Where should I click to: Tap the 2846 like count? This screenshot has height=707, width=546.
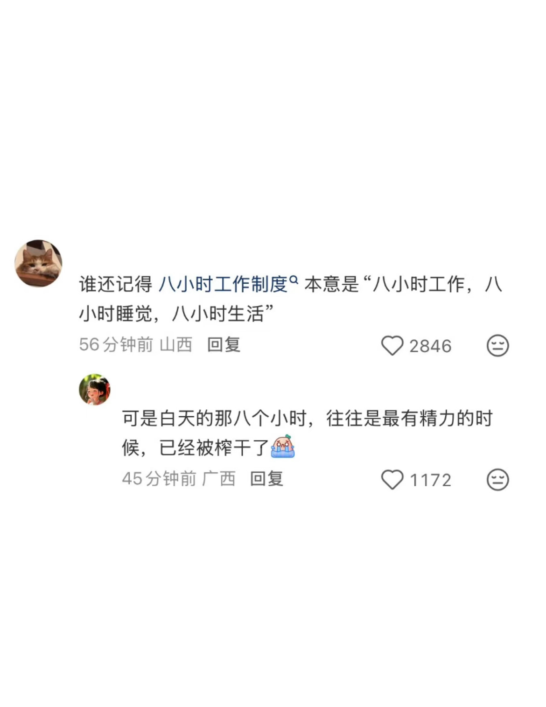pyautogui.click(x=430, y=346)
